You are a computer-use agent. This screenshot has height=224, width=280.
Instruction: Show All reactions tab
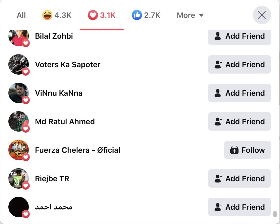[21, 15]
